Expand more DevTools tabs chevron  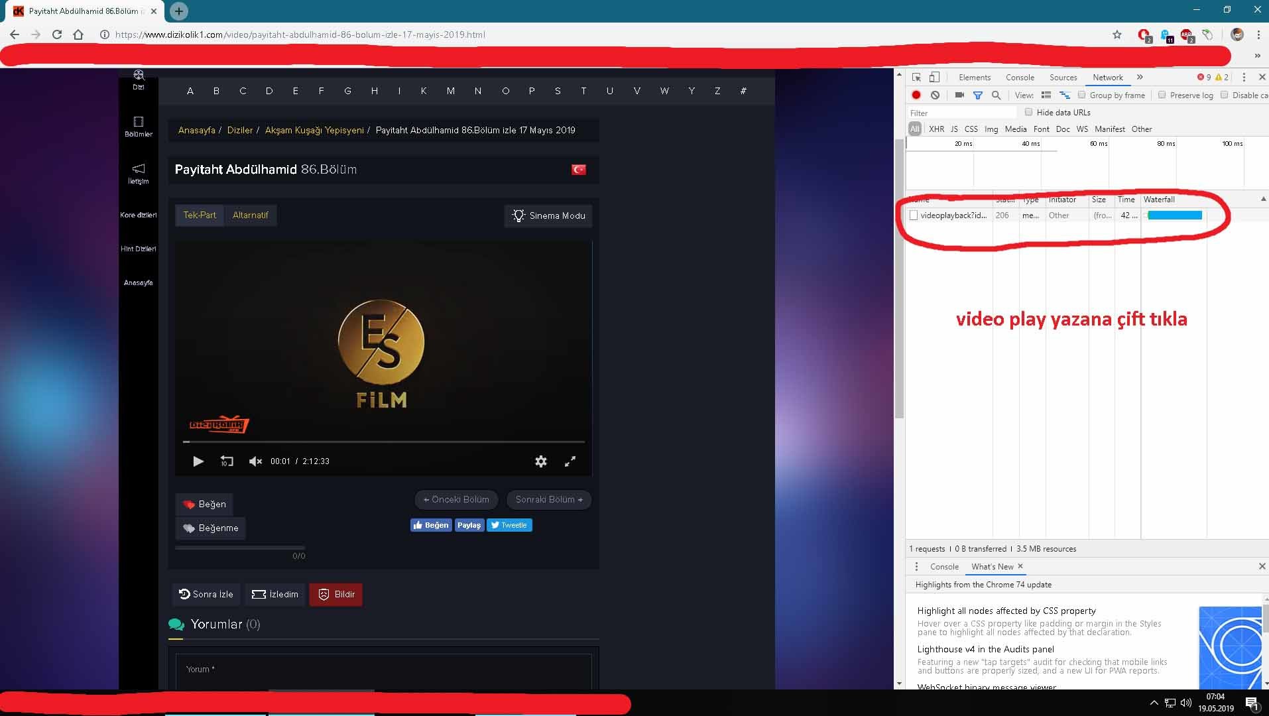1140,77
